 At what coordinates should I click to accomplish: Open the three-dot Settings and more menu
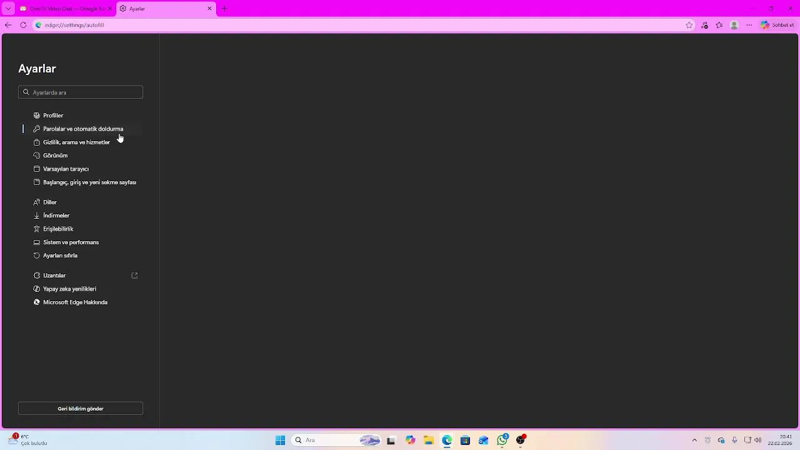click(749, 25)
